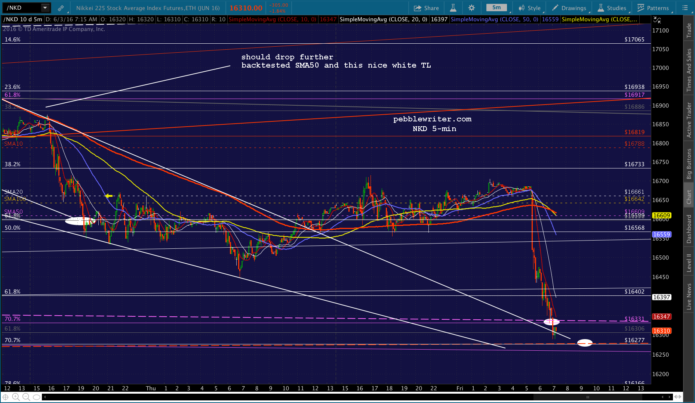Open the Active Trader sidebar tab

pyautogui.click(x=689, y=120)
